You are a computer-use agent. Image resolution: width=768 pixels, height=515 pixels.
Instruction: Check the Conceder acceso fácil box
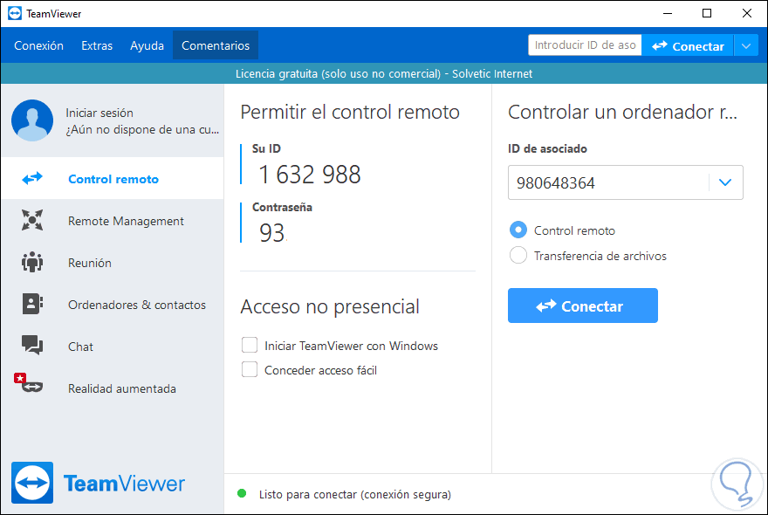[x=250, y=369]
